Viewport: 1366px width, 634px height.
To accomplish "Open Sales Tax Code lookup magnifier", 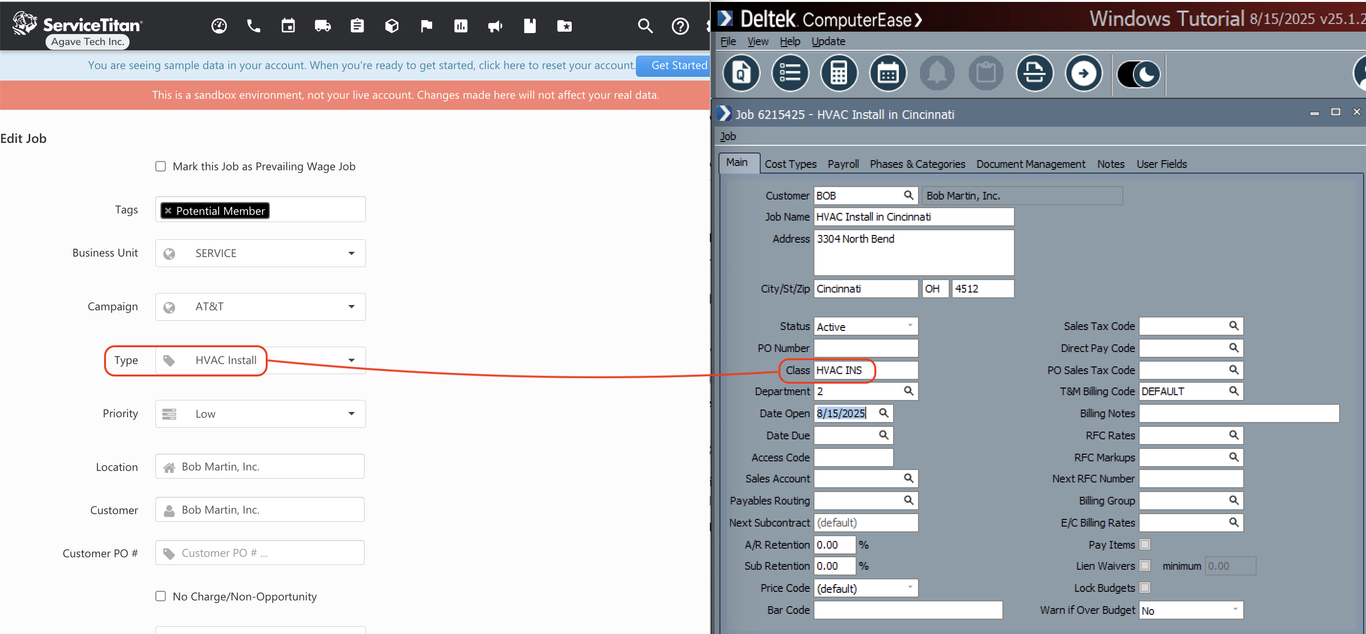I will (x=1234, y=326).
